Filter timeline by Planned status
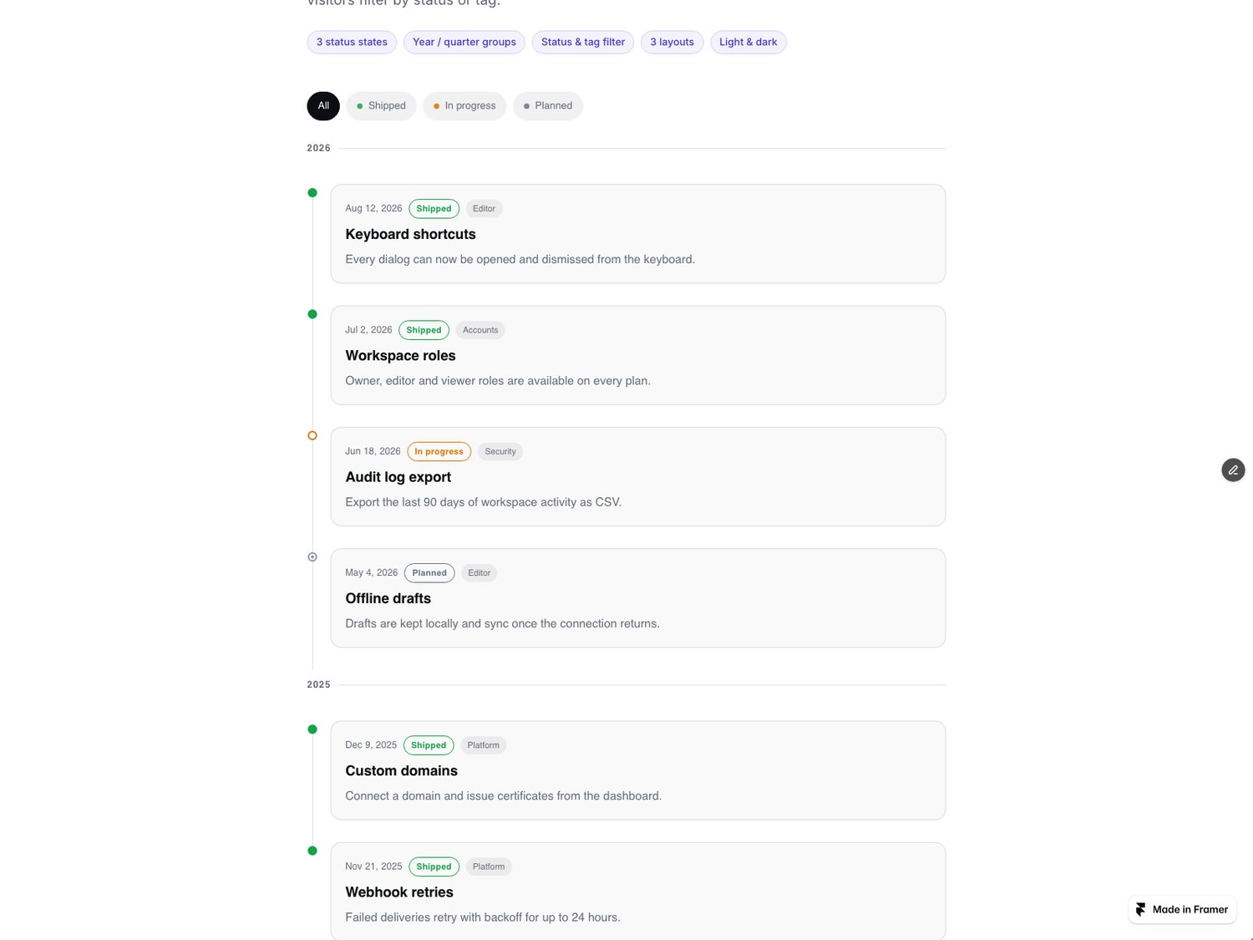 (548, 106)
